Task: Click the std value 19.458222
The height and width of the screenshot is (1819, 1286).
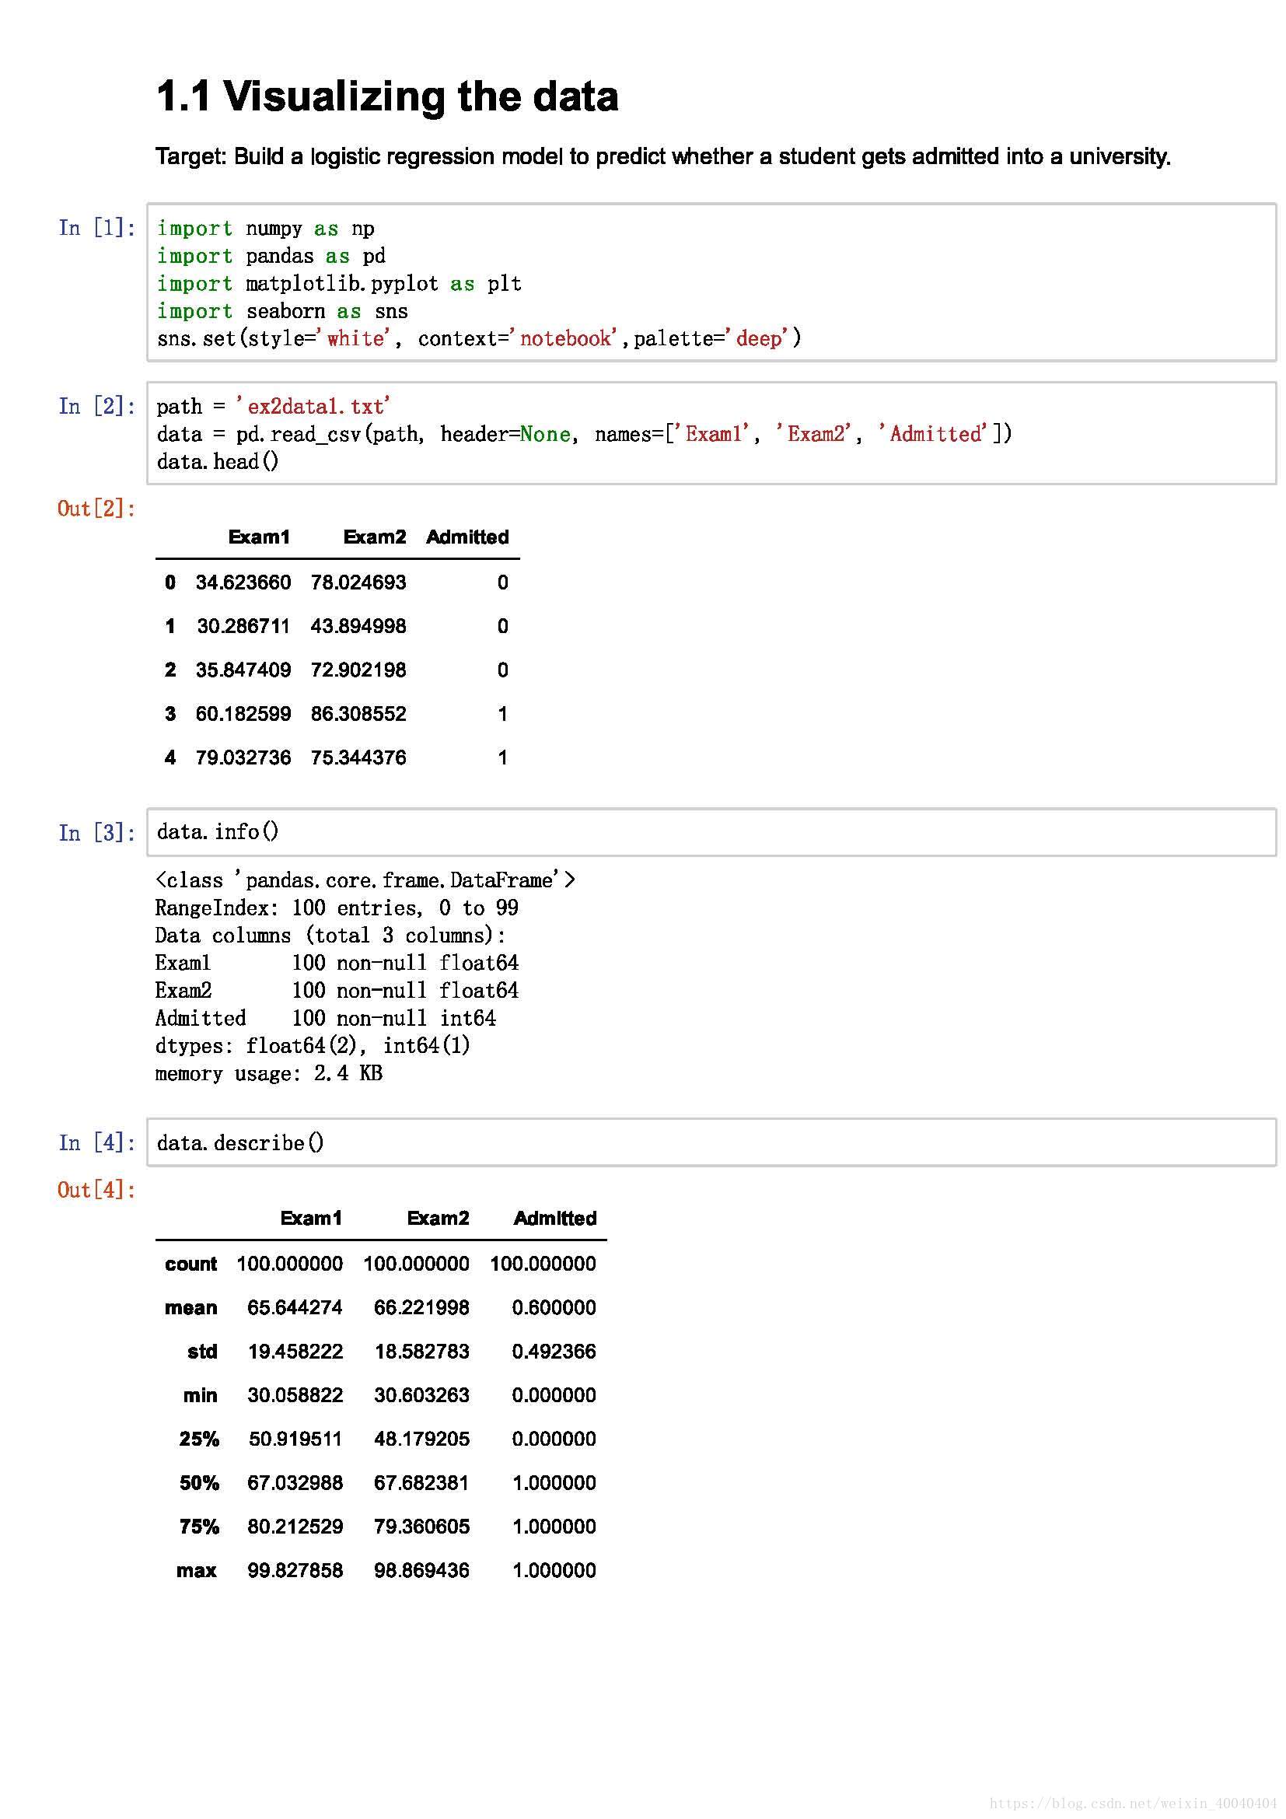Action: coord(295,1352)
